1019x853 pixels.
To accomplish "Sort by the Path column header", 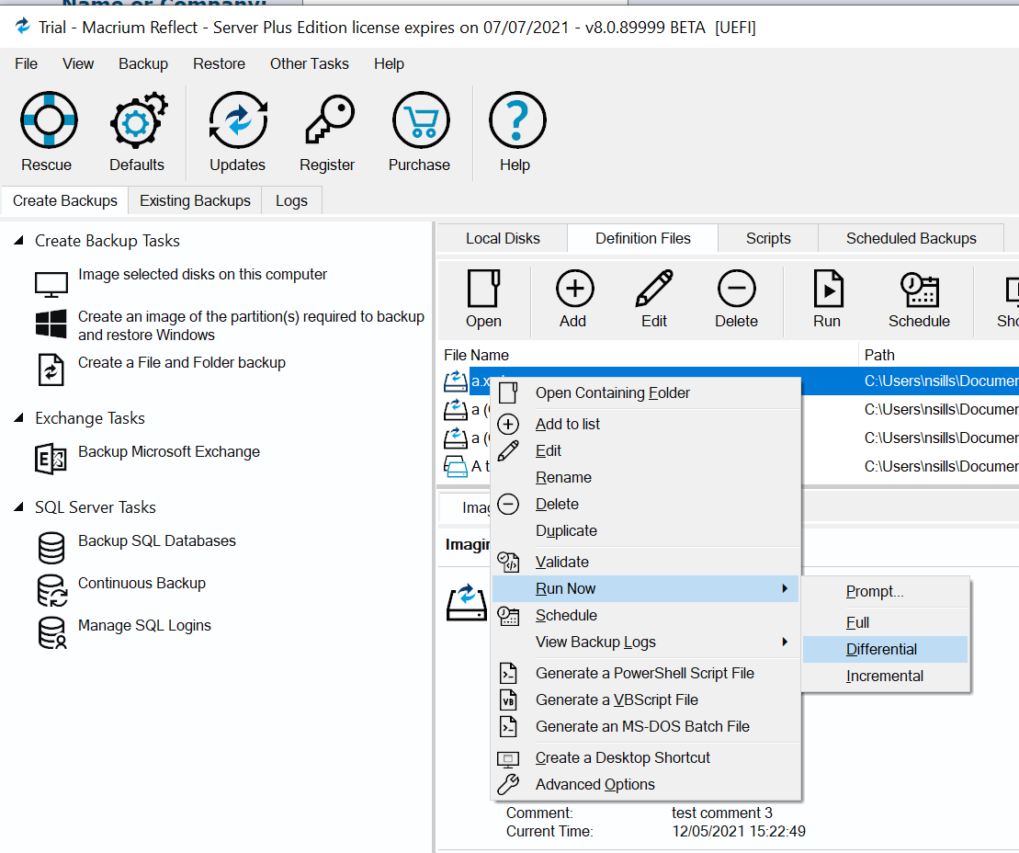I will tap(938, 355).
